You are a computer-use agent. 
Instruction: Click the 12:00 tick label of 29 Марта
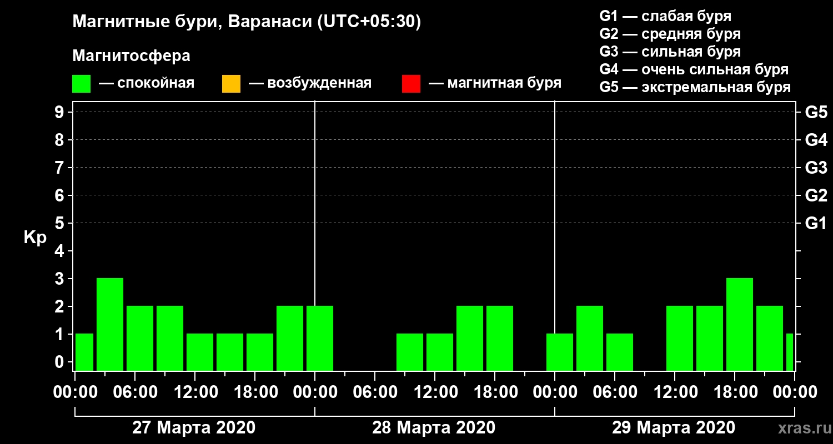(x=675, y=392)
